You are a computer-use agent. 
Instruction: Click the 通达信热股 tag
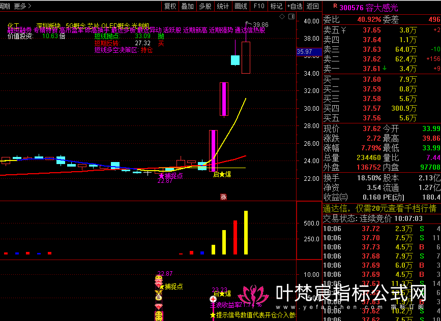pos(250,30)
